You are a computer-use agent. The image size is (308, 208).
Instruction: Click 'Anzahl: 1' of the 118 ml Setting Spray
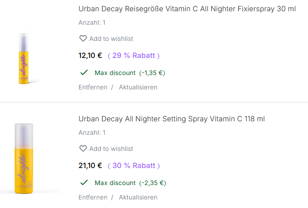pyautogui.click(x=92, y=133)
